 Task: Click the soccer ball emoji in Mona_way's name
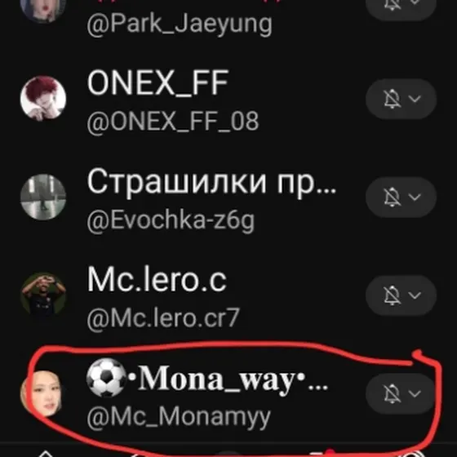[x=106, y=378]
